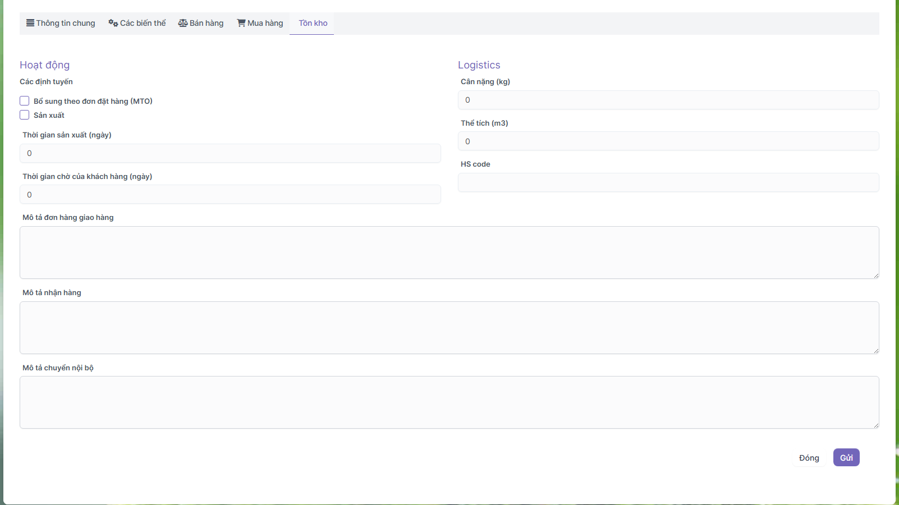Tick the Sản xuất checkbox
The image size is (899, 505).
(x=25, y=115)
